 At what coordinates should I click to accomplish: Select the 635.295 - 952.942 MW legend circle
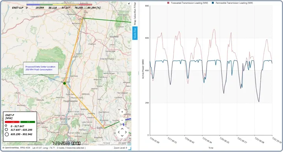(6, 134)
